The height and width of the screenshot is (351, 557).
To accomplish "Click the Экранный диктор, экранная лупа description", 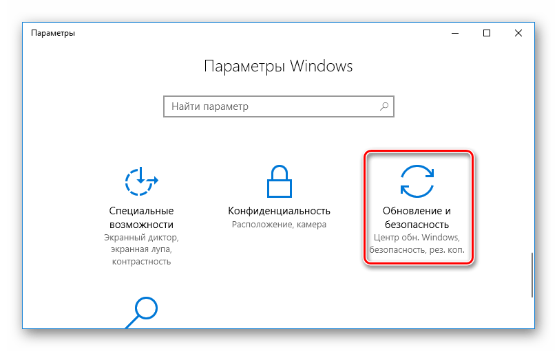I will [x=141, y=243].
